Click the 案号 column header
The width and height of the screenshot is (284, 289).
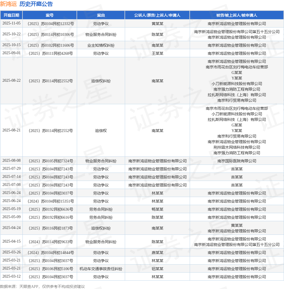click(50, 15)
